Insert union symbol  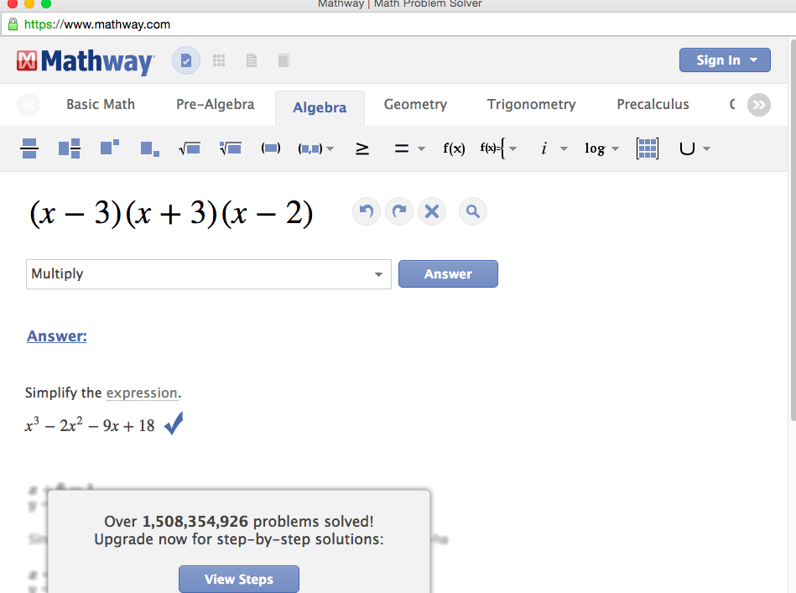[687, 148]
